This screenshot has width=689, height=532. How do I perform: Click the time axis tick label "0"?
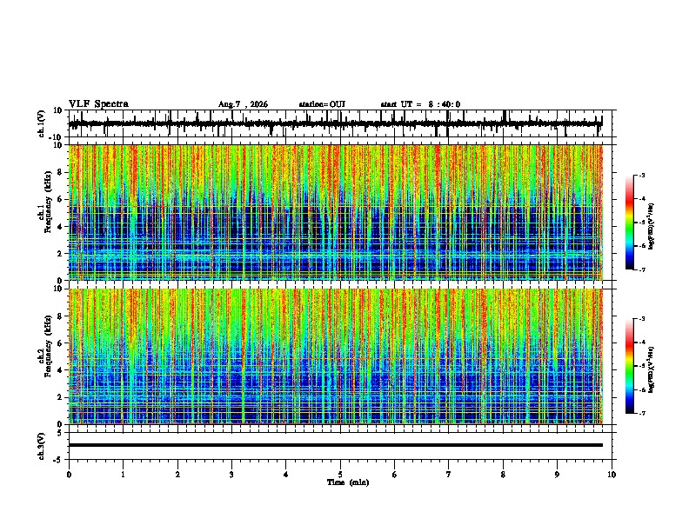point(69,475)
